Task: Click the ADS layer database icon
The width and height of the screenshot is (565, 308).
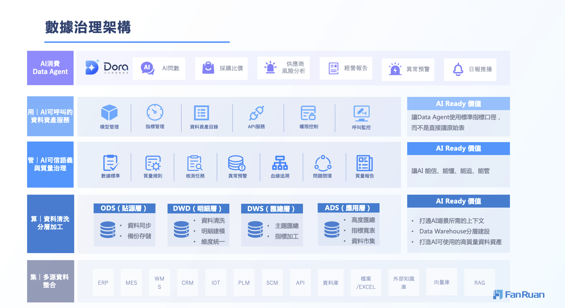Action: [332, 229]
